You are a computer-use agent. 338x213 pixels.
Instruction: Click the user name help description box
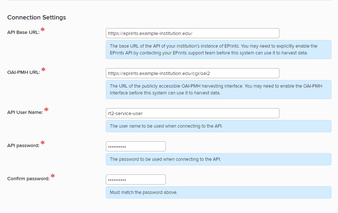coord(218,126)
